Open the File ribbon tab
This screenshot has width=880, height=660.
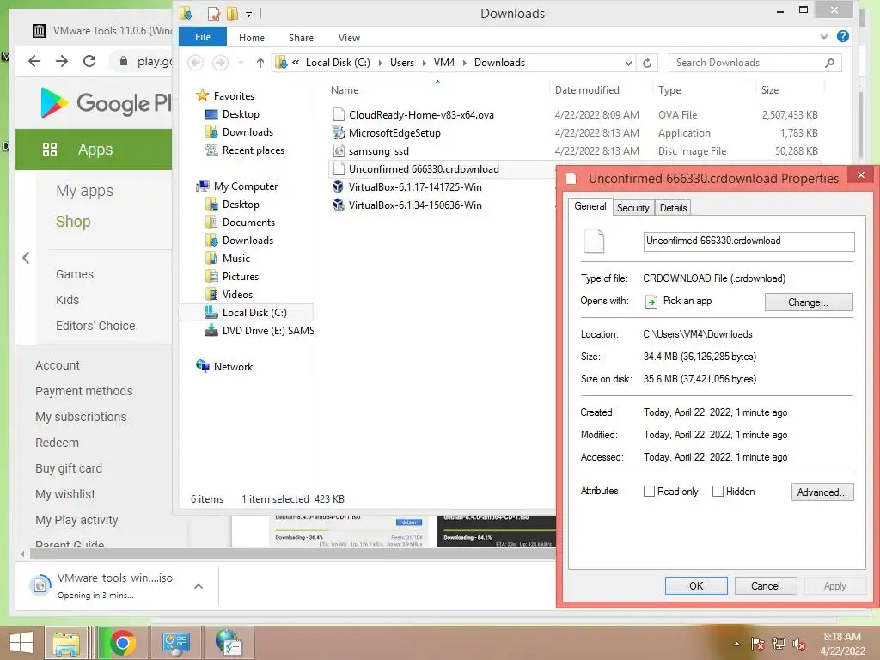coord(203,37)
